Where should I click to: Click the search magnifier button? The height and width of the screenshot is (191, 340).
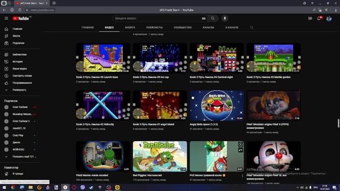point(212,19)
